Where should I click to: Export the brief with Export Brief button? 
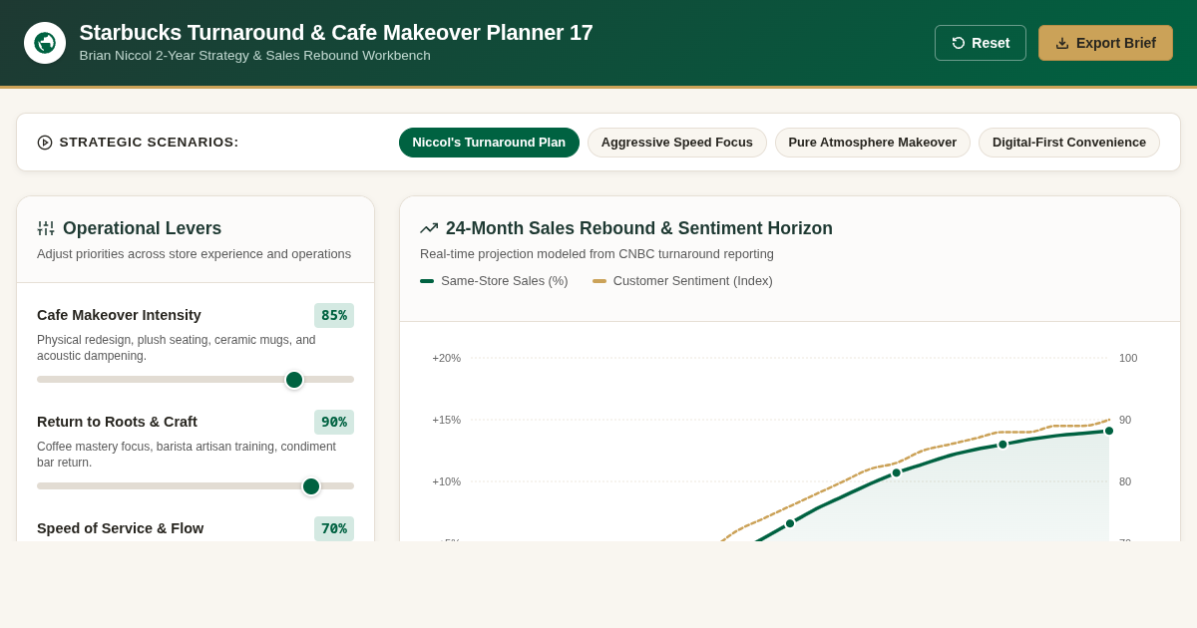[1105, 43]
